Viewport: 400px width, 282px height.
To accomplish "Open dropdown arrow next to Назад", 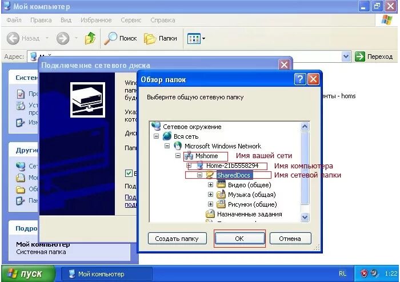I will click(x=47, y=38).
